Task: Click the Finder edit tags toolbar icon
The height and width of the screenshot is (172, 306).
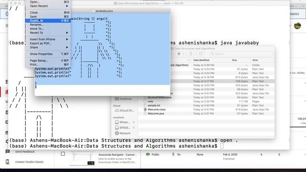Action: (201, 54)
